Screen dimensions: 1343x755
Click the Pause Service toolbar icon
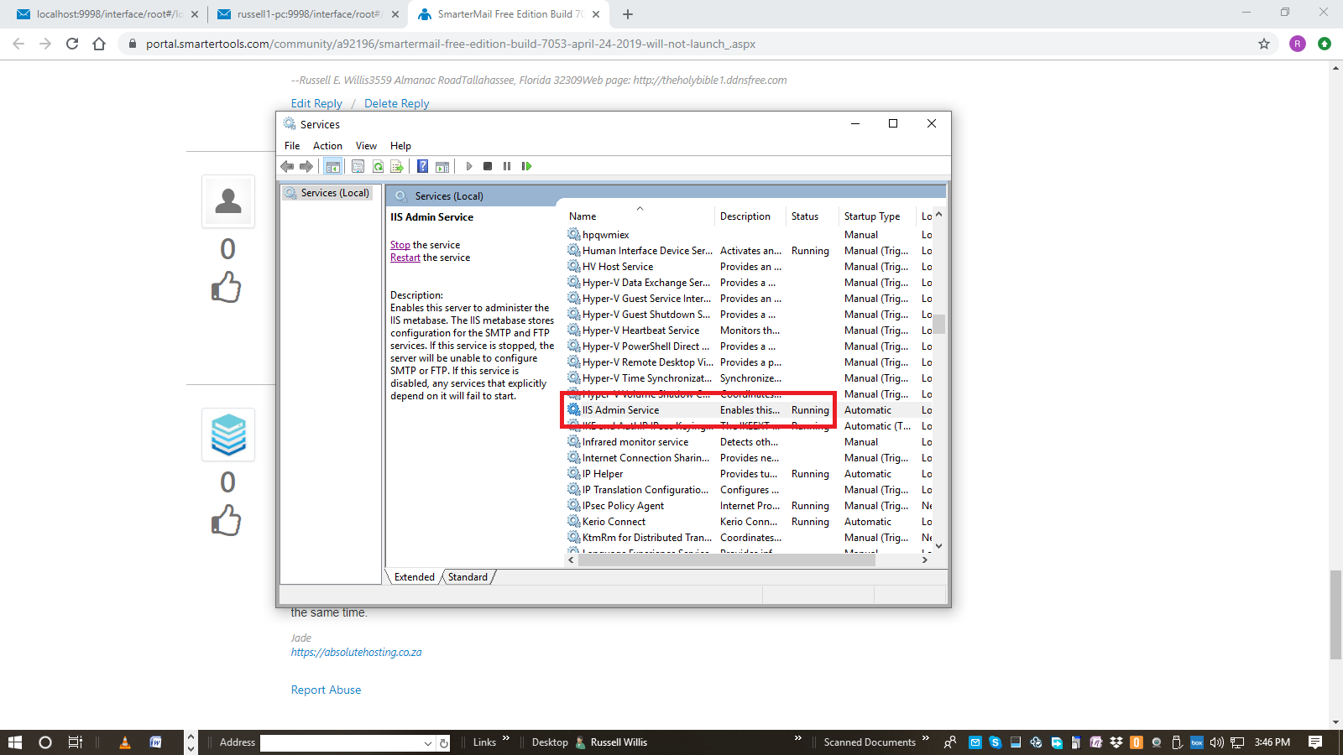coord(507,166)
